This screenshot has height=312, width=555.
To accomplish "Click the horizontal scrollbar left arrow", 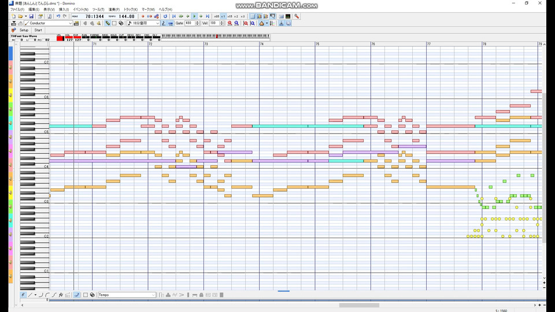I will pos(23,305).
